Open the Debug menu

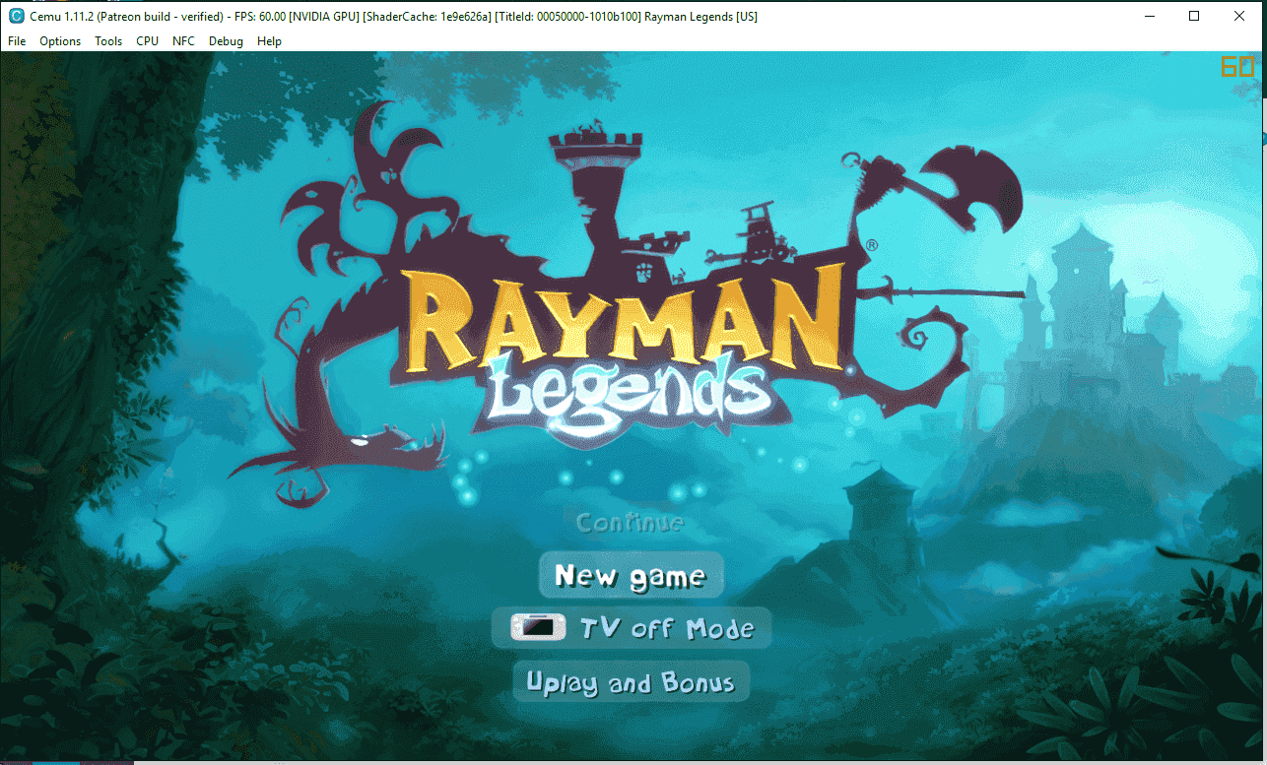tap(226, 41)
